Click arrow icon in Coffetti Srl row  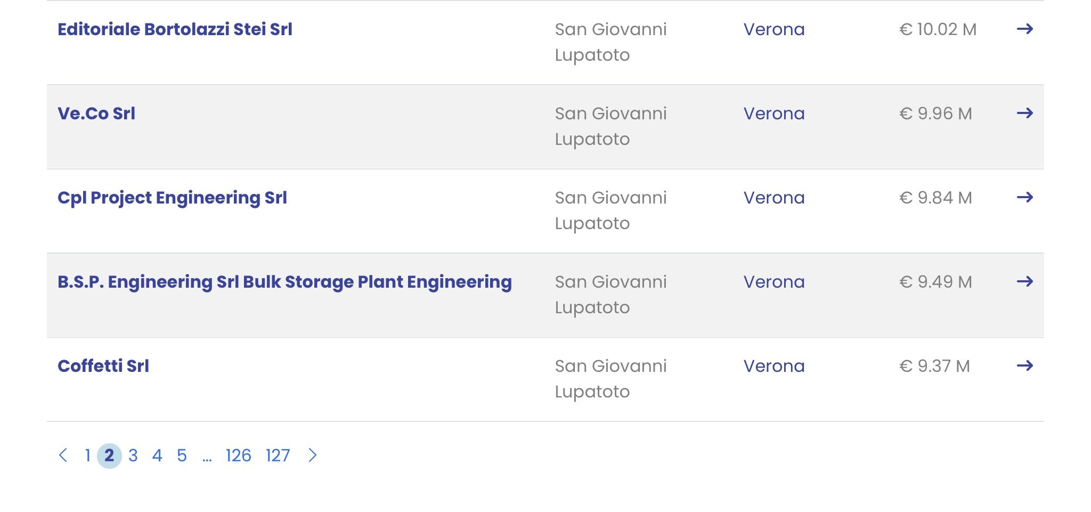1024,365
